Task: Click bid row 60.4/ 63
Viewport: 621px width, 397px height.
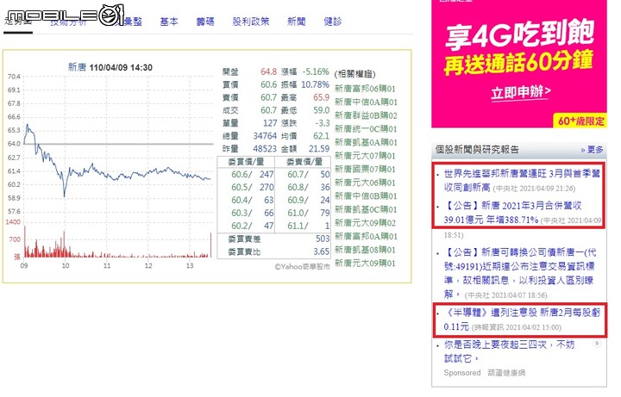Action: pos(252,200)
